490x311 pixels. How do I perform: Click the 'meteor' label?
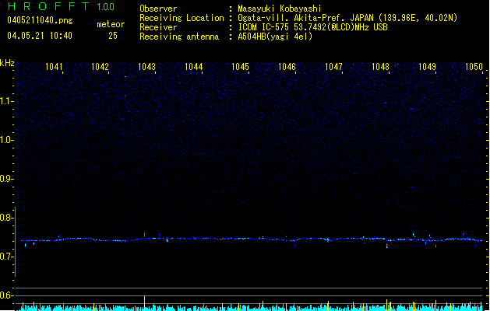click(x=111, y=24)
